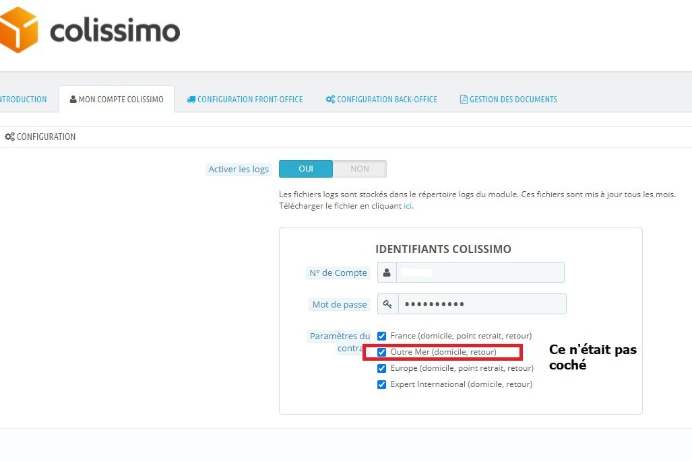Click the user icon on Mon Compte tab

point(73,99)
